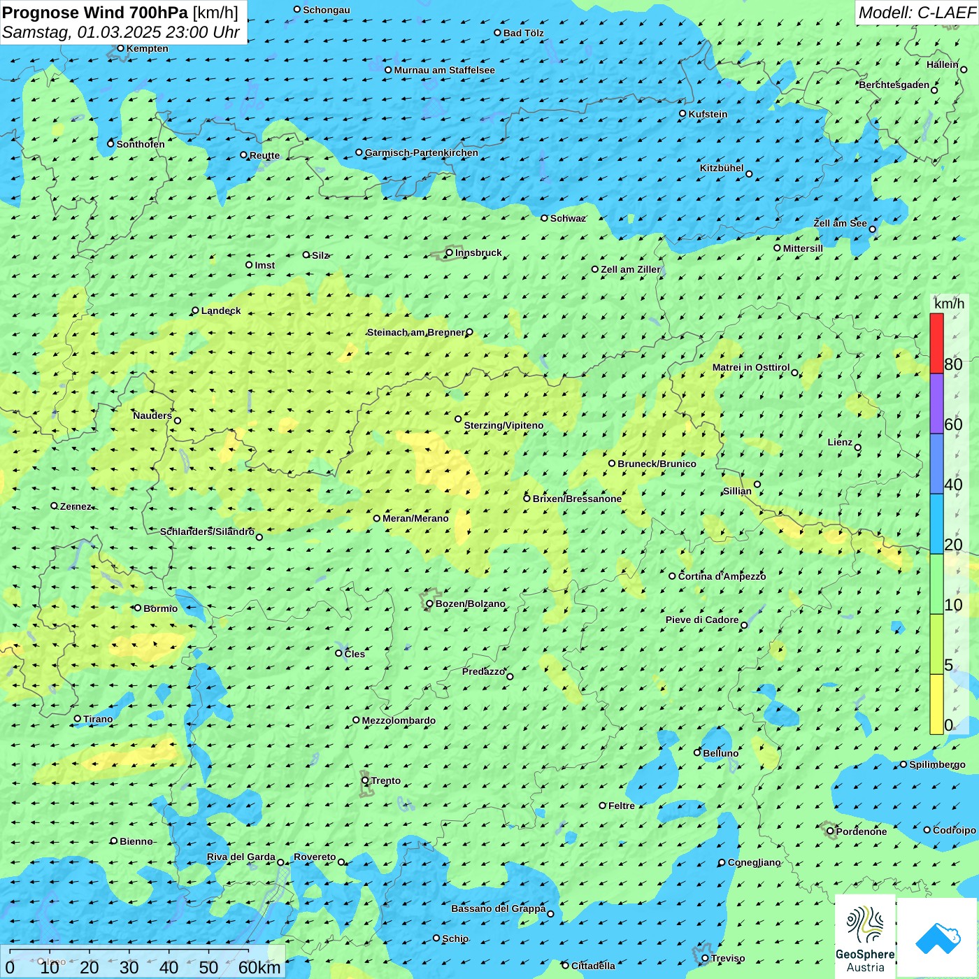This screenshot has width=979, height=979.
Task: Click the Tirano label
Action: [x=98, y=719]
